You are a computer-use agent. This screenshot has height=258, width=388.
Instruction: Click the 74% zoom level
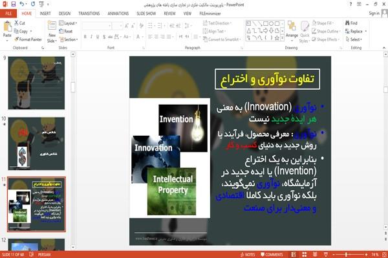375,255
